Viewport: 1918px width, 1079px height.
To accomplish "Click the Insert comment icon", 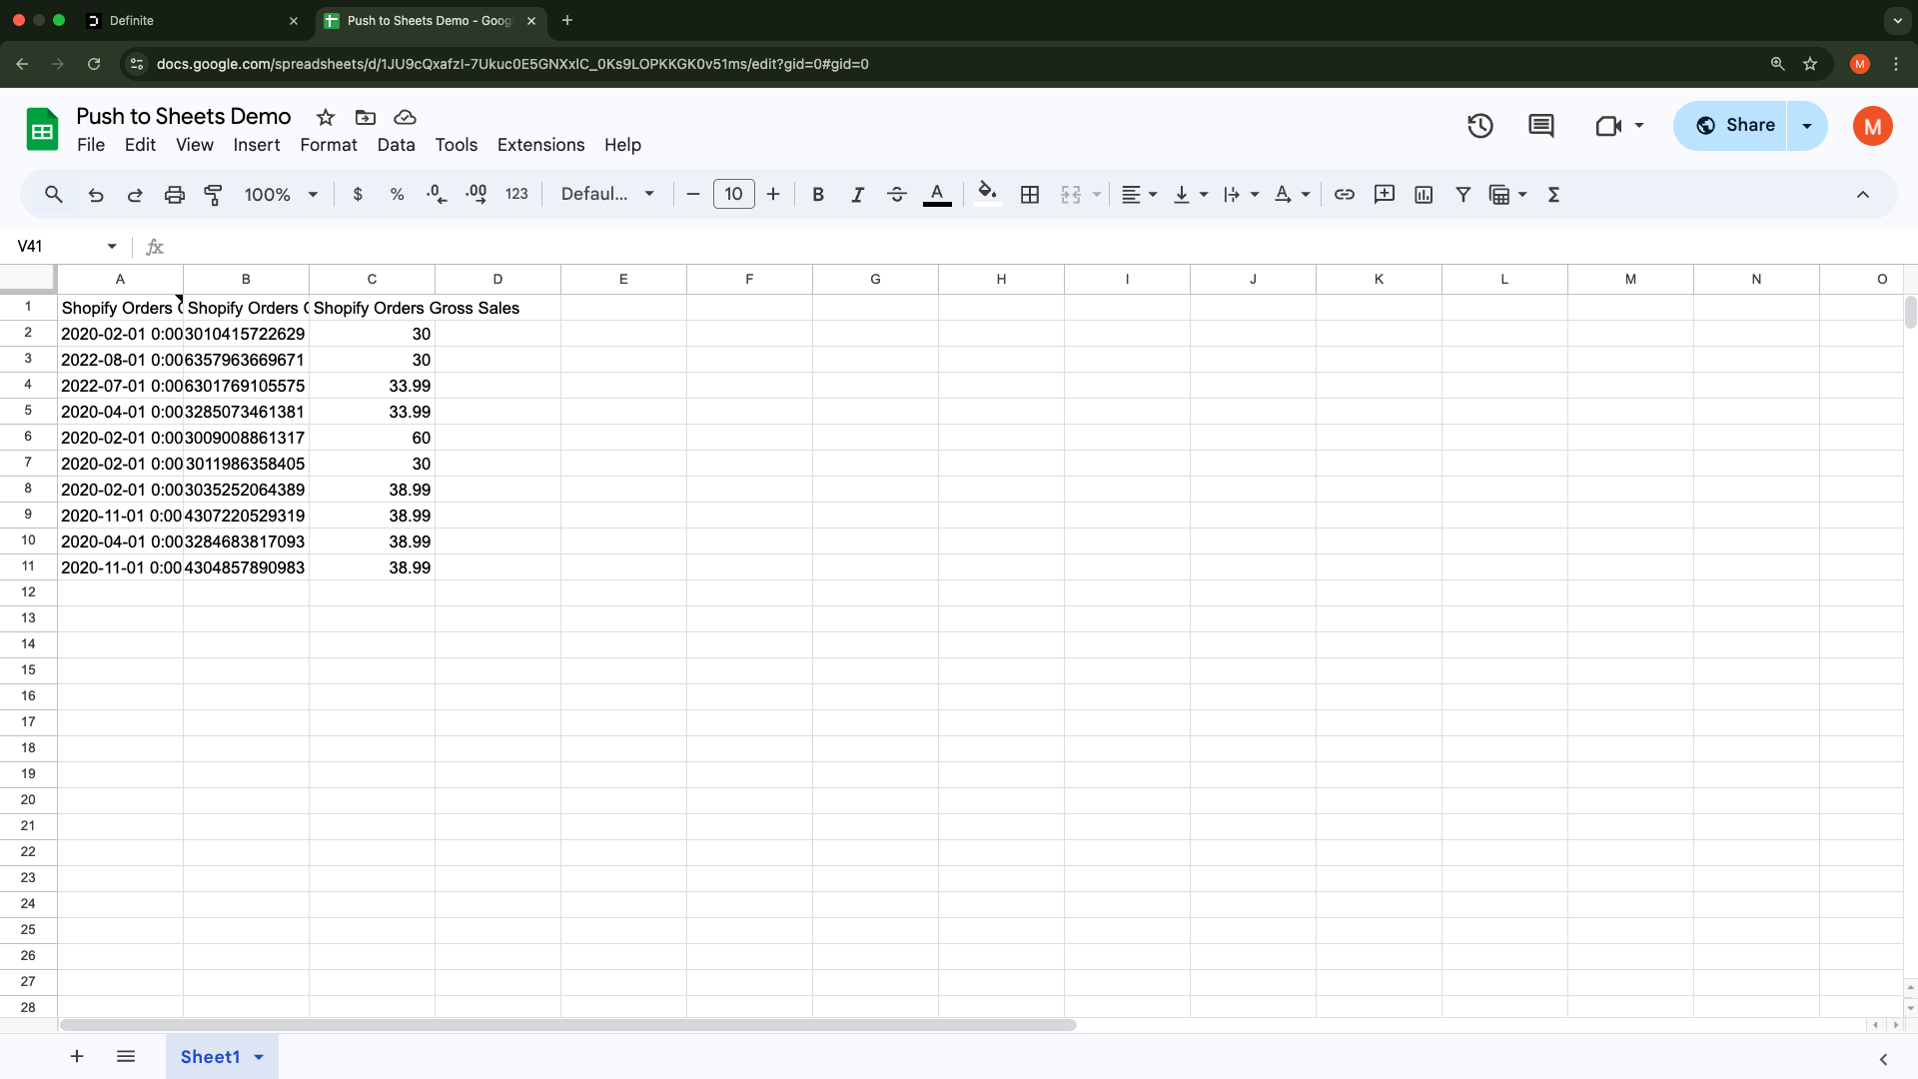I will (1385, 195).
